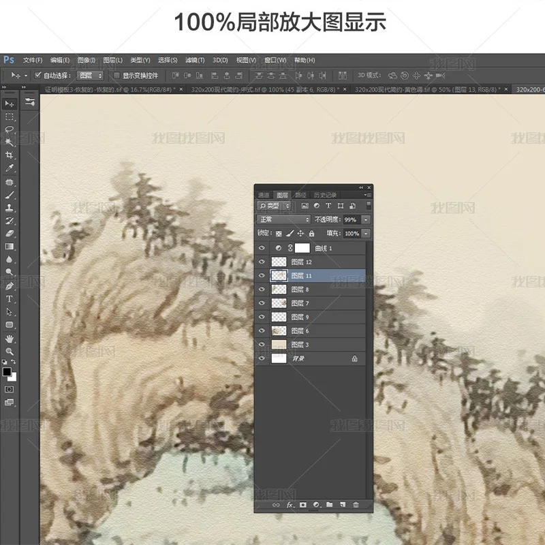545x545 pixels.
Task: Toggle Quick Mask mode
Action: 10,389
